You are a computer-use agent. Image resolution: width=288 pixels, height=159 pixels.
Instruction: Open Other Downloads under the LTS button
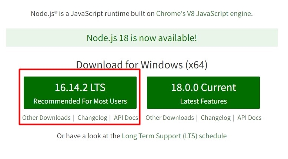46,118
